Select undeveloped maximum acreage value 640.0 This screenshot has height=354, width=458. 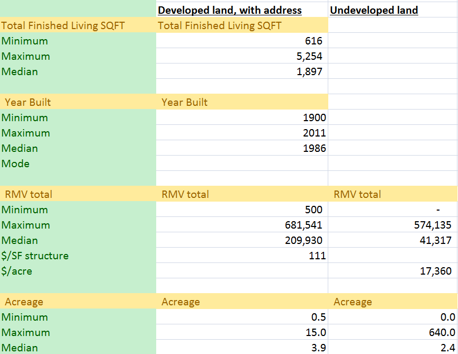441,332
